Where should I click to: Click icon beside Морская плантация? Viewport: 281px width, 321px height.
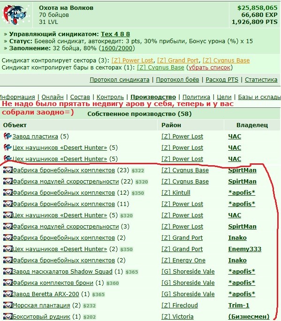(8, 305)
